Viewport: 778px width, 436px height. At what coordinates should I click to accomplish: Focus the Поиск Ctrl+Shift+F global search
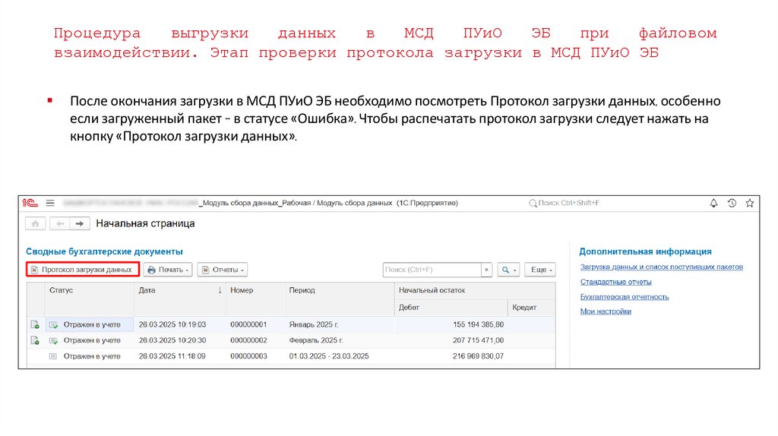[x=568, y=203]
